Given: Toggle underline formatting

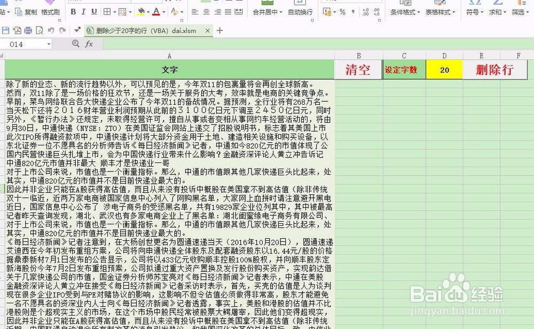Looking at the screenshot, I should click(94, 12).
